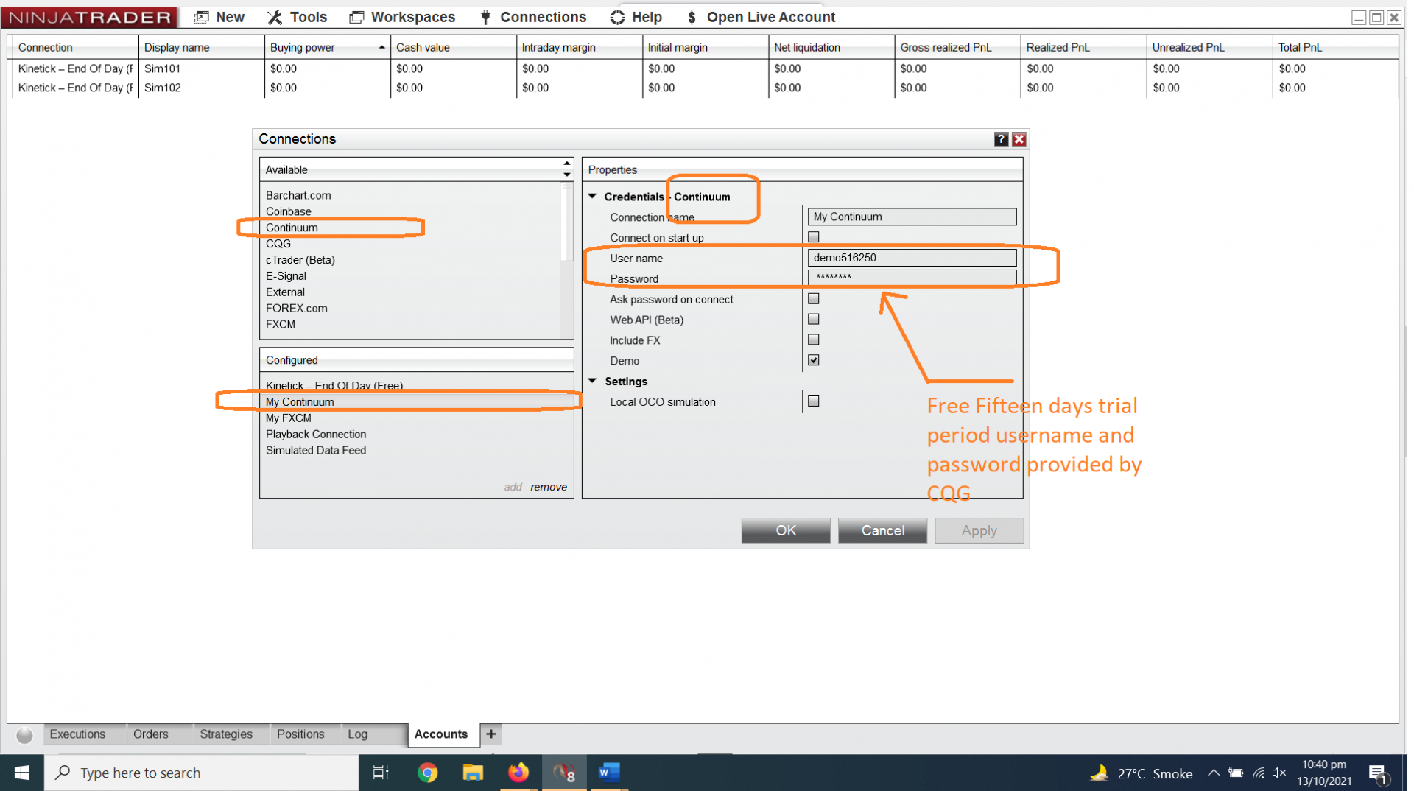Click the add link under Configured
The height and width of the screenshot is (791, 1414).
[513, 487]
